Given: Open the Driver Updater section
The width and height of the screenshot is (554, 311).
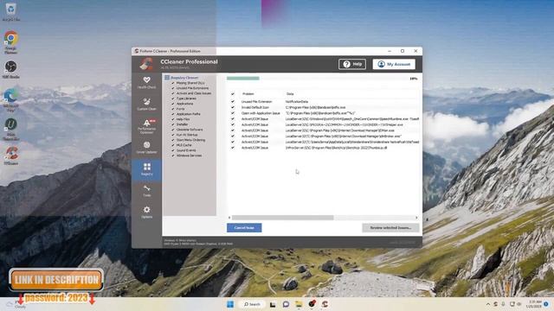Looking at the screenshot, I should click(146, 148).
